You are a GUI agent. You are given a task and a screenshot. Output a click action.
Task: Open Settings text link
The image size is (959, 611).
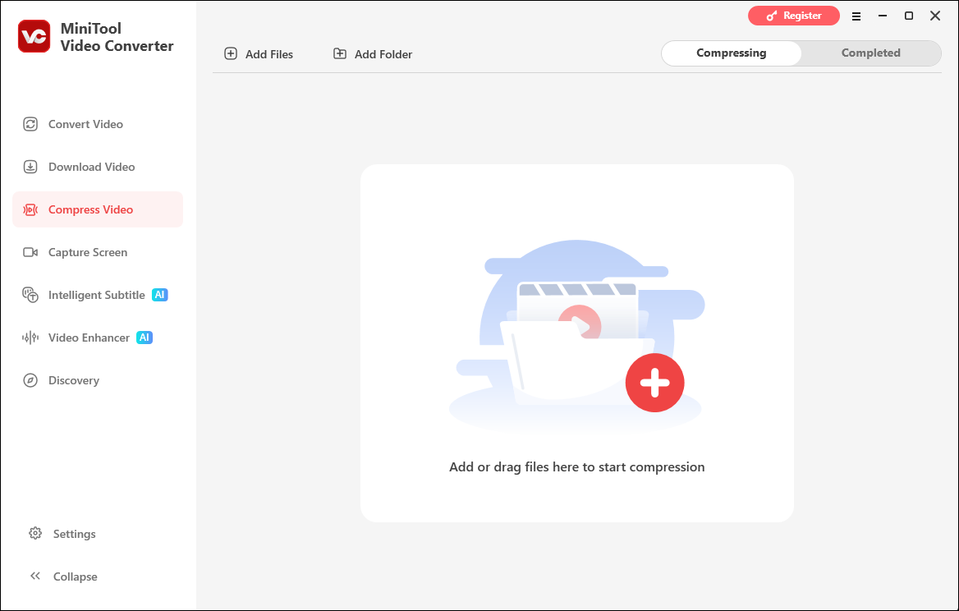pyautogui.click(x=74, y=534)
